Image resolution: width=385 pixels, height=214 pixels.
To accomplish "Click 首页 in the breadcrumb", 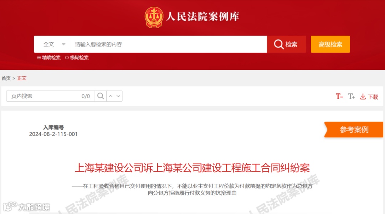I will pyautogui.click(x=6, y=78).
